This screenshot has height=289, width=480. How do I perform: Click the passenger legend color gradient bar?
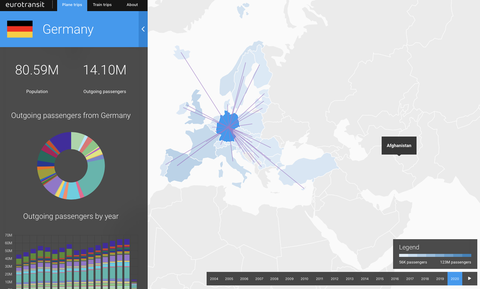(x=435, y=255)
